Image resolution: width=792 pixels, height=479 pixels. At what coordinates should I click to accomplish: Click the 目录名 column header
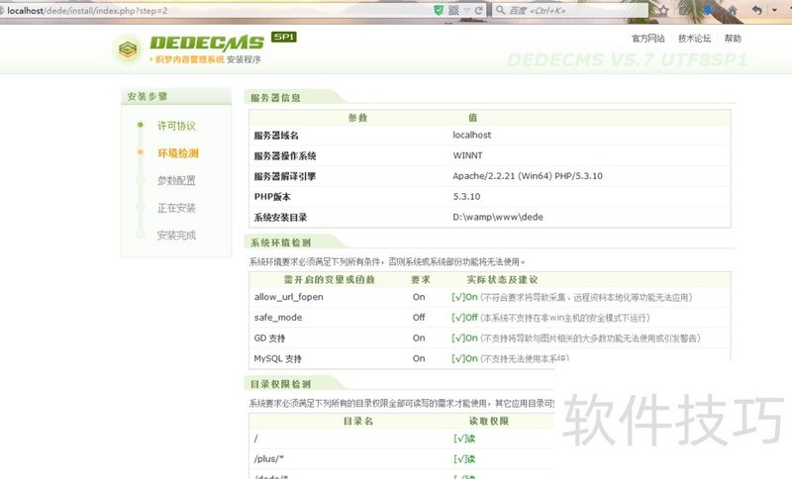(358, 421)
